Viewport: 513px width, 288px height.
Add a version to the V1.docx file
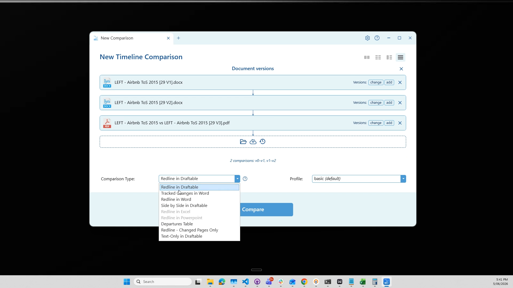tap(389, 82)
